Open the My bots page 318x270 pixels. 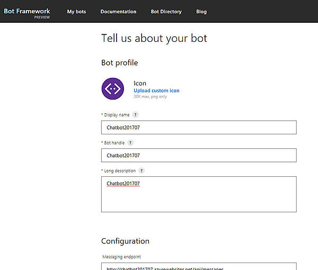click(76, 12)
